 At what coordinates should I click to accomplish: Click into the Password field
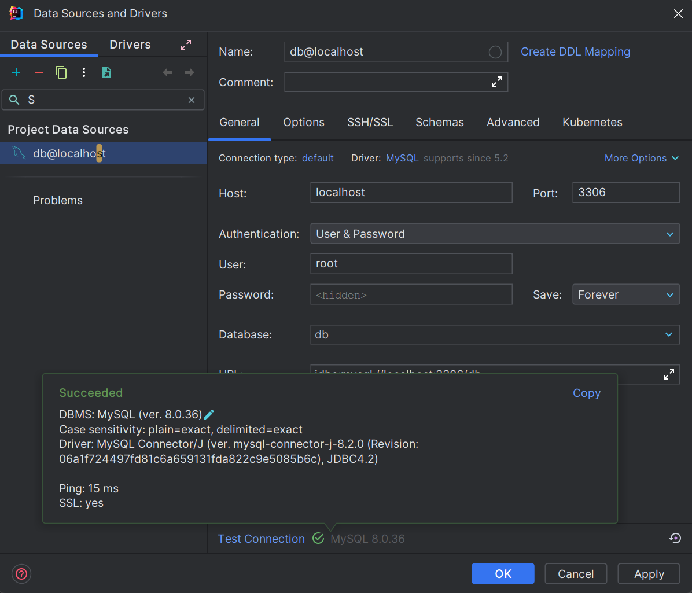coord(411,294)
